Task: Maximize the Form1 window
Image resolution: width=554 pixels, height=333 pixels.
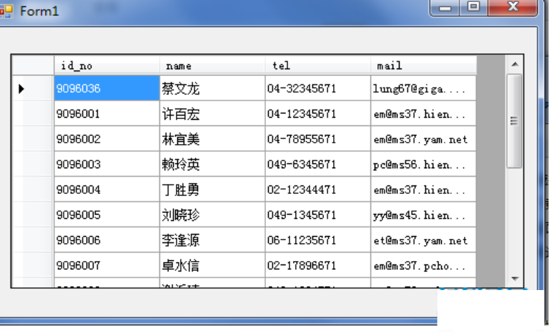Action: pyautogui.click(x=474, y=8)
